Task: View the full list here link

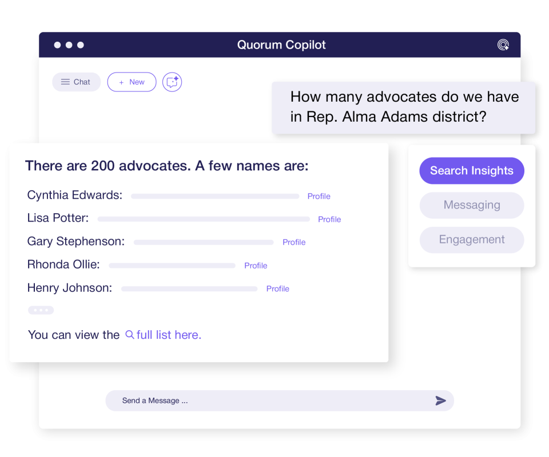Action: [x=168, y=335]
